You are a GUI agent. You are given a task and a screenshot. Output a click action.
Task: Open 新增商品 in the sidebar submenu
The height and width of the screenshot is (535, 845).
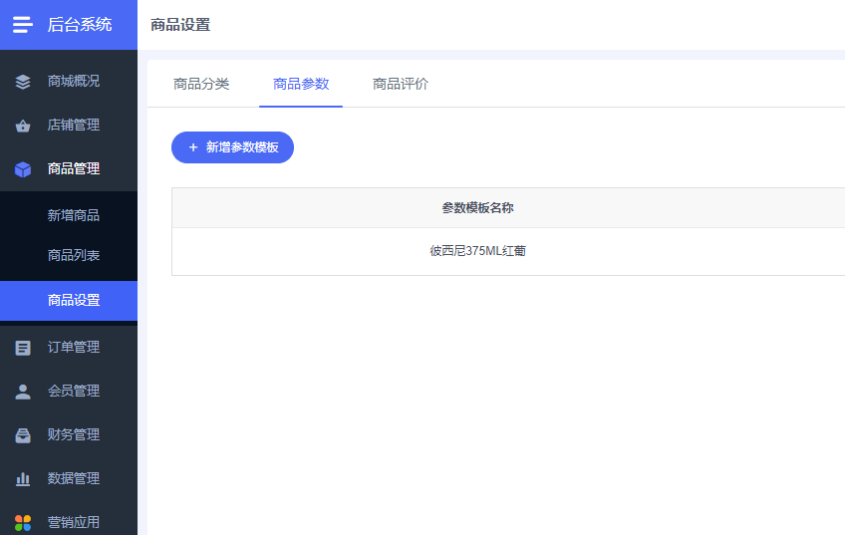point(74,215)
